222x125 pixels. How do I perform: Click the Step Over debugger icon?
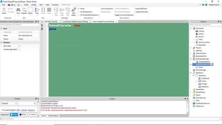click(62, 10)
